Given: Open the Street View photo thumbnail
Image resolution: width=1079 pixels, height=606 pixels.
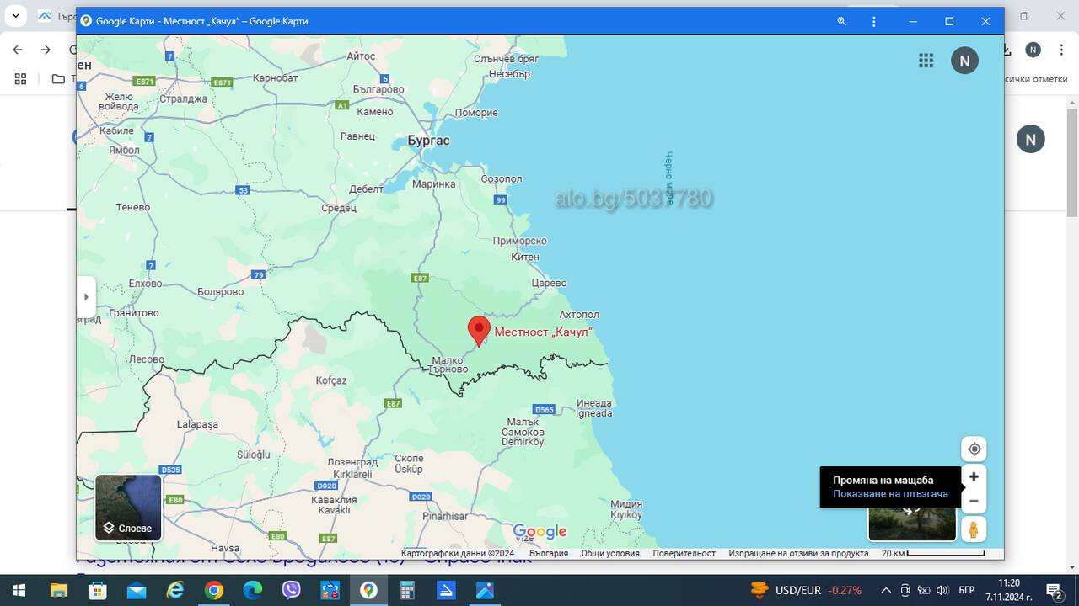Looking at the screenshot, I should point(912,524).
